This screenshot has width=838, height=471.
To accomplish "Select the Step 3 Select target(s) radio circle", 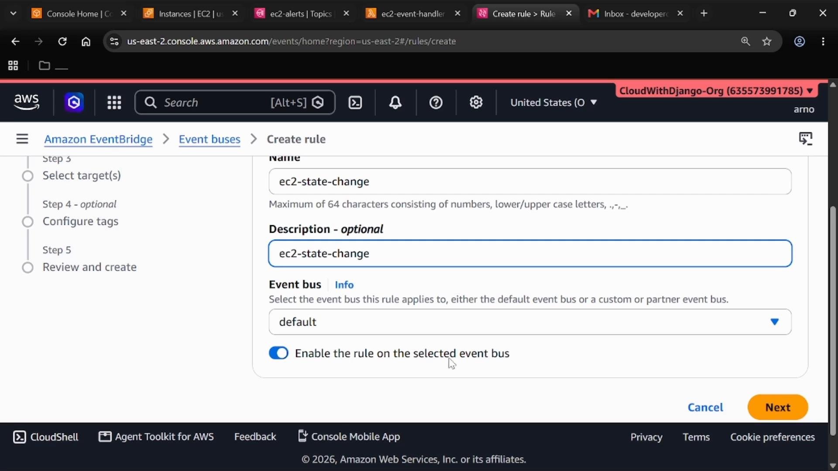I will (28, 176).
